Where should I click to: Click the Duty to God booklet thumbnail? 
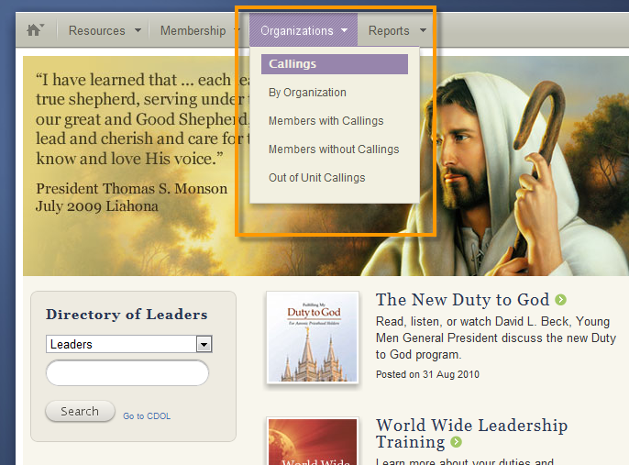click(313, 338)
